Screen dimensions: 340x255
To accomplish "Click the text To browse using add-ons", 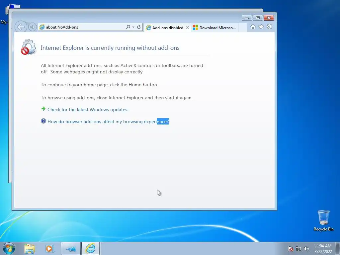I will point(117,98).
